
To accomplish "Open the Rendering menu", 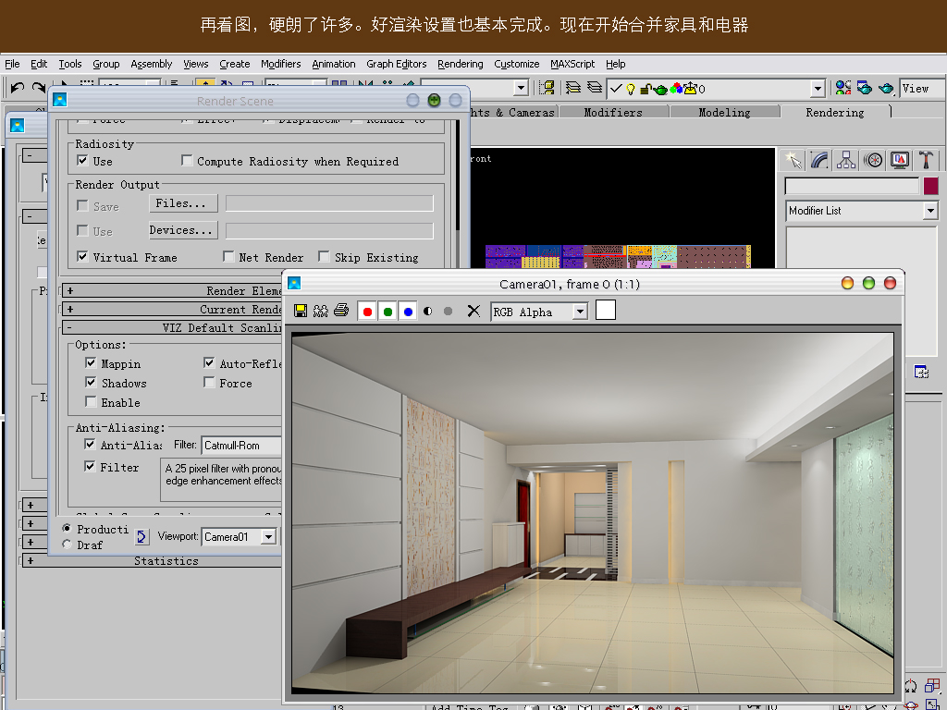I will pyautogui.click(x=461, y=64).
